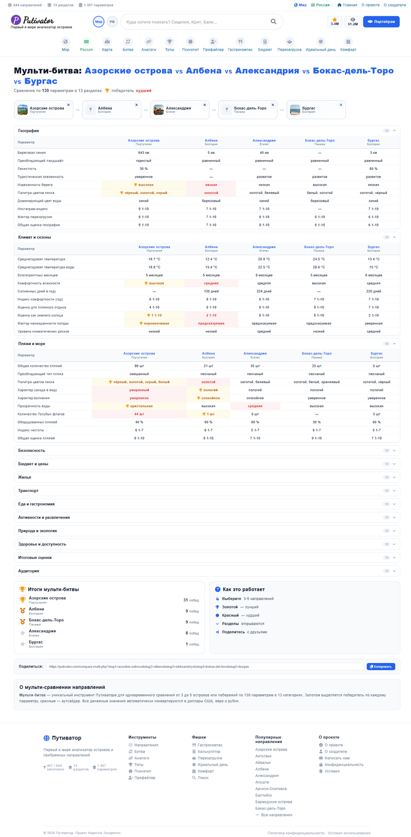Image resolution: width=411 pixels, height=837 pixels.
Task: Open the Битва tool icon
Action: tap(127, 42)
